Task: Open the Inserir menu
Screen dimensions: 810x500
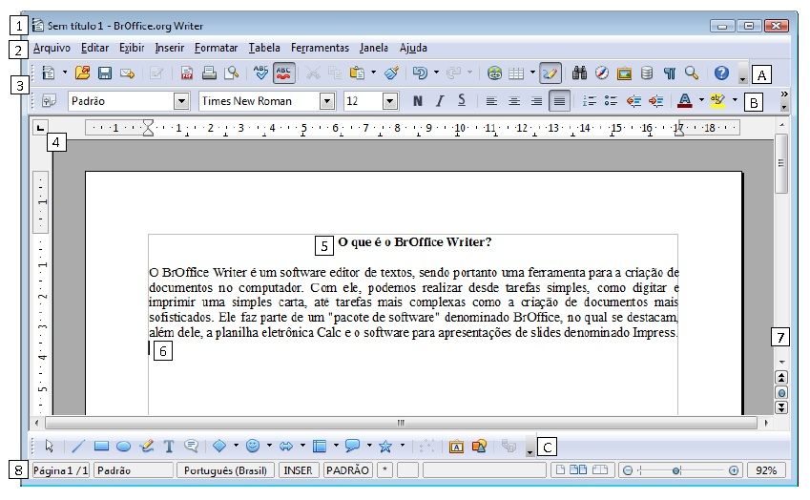Action: click(x=170, y=48)
